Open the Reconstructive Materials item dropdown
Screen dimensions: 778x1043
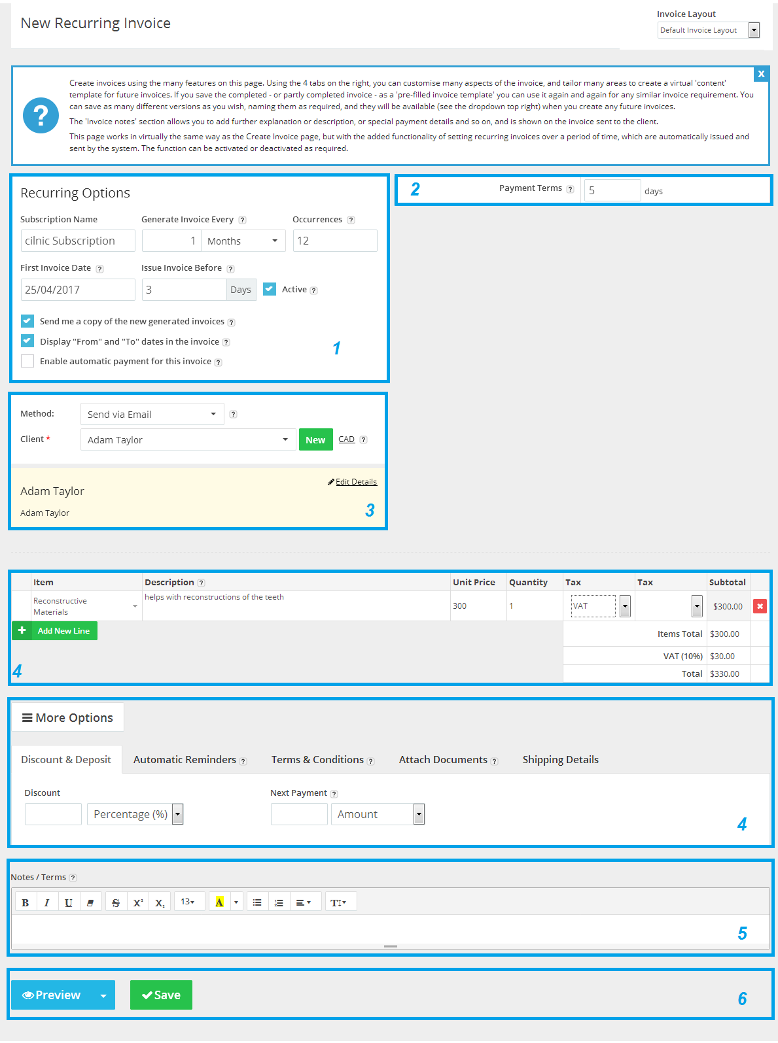pyautogui.click(x=86, y=606)
